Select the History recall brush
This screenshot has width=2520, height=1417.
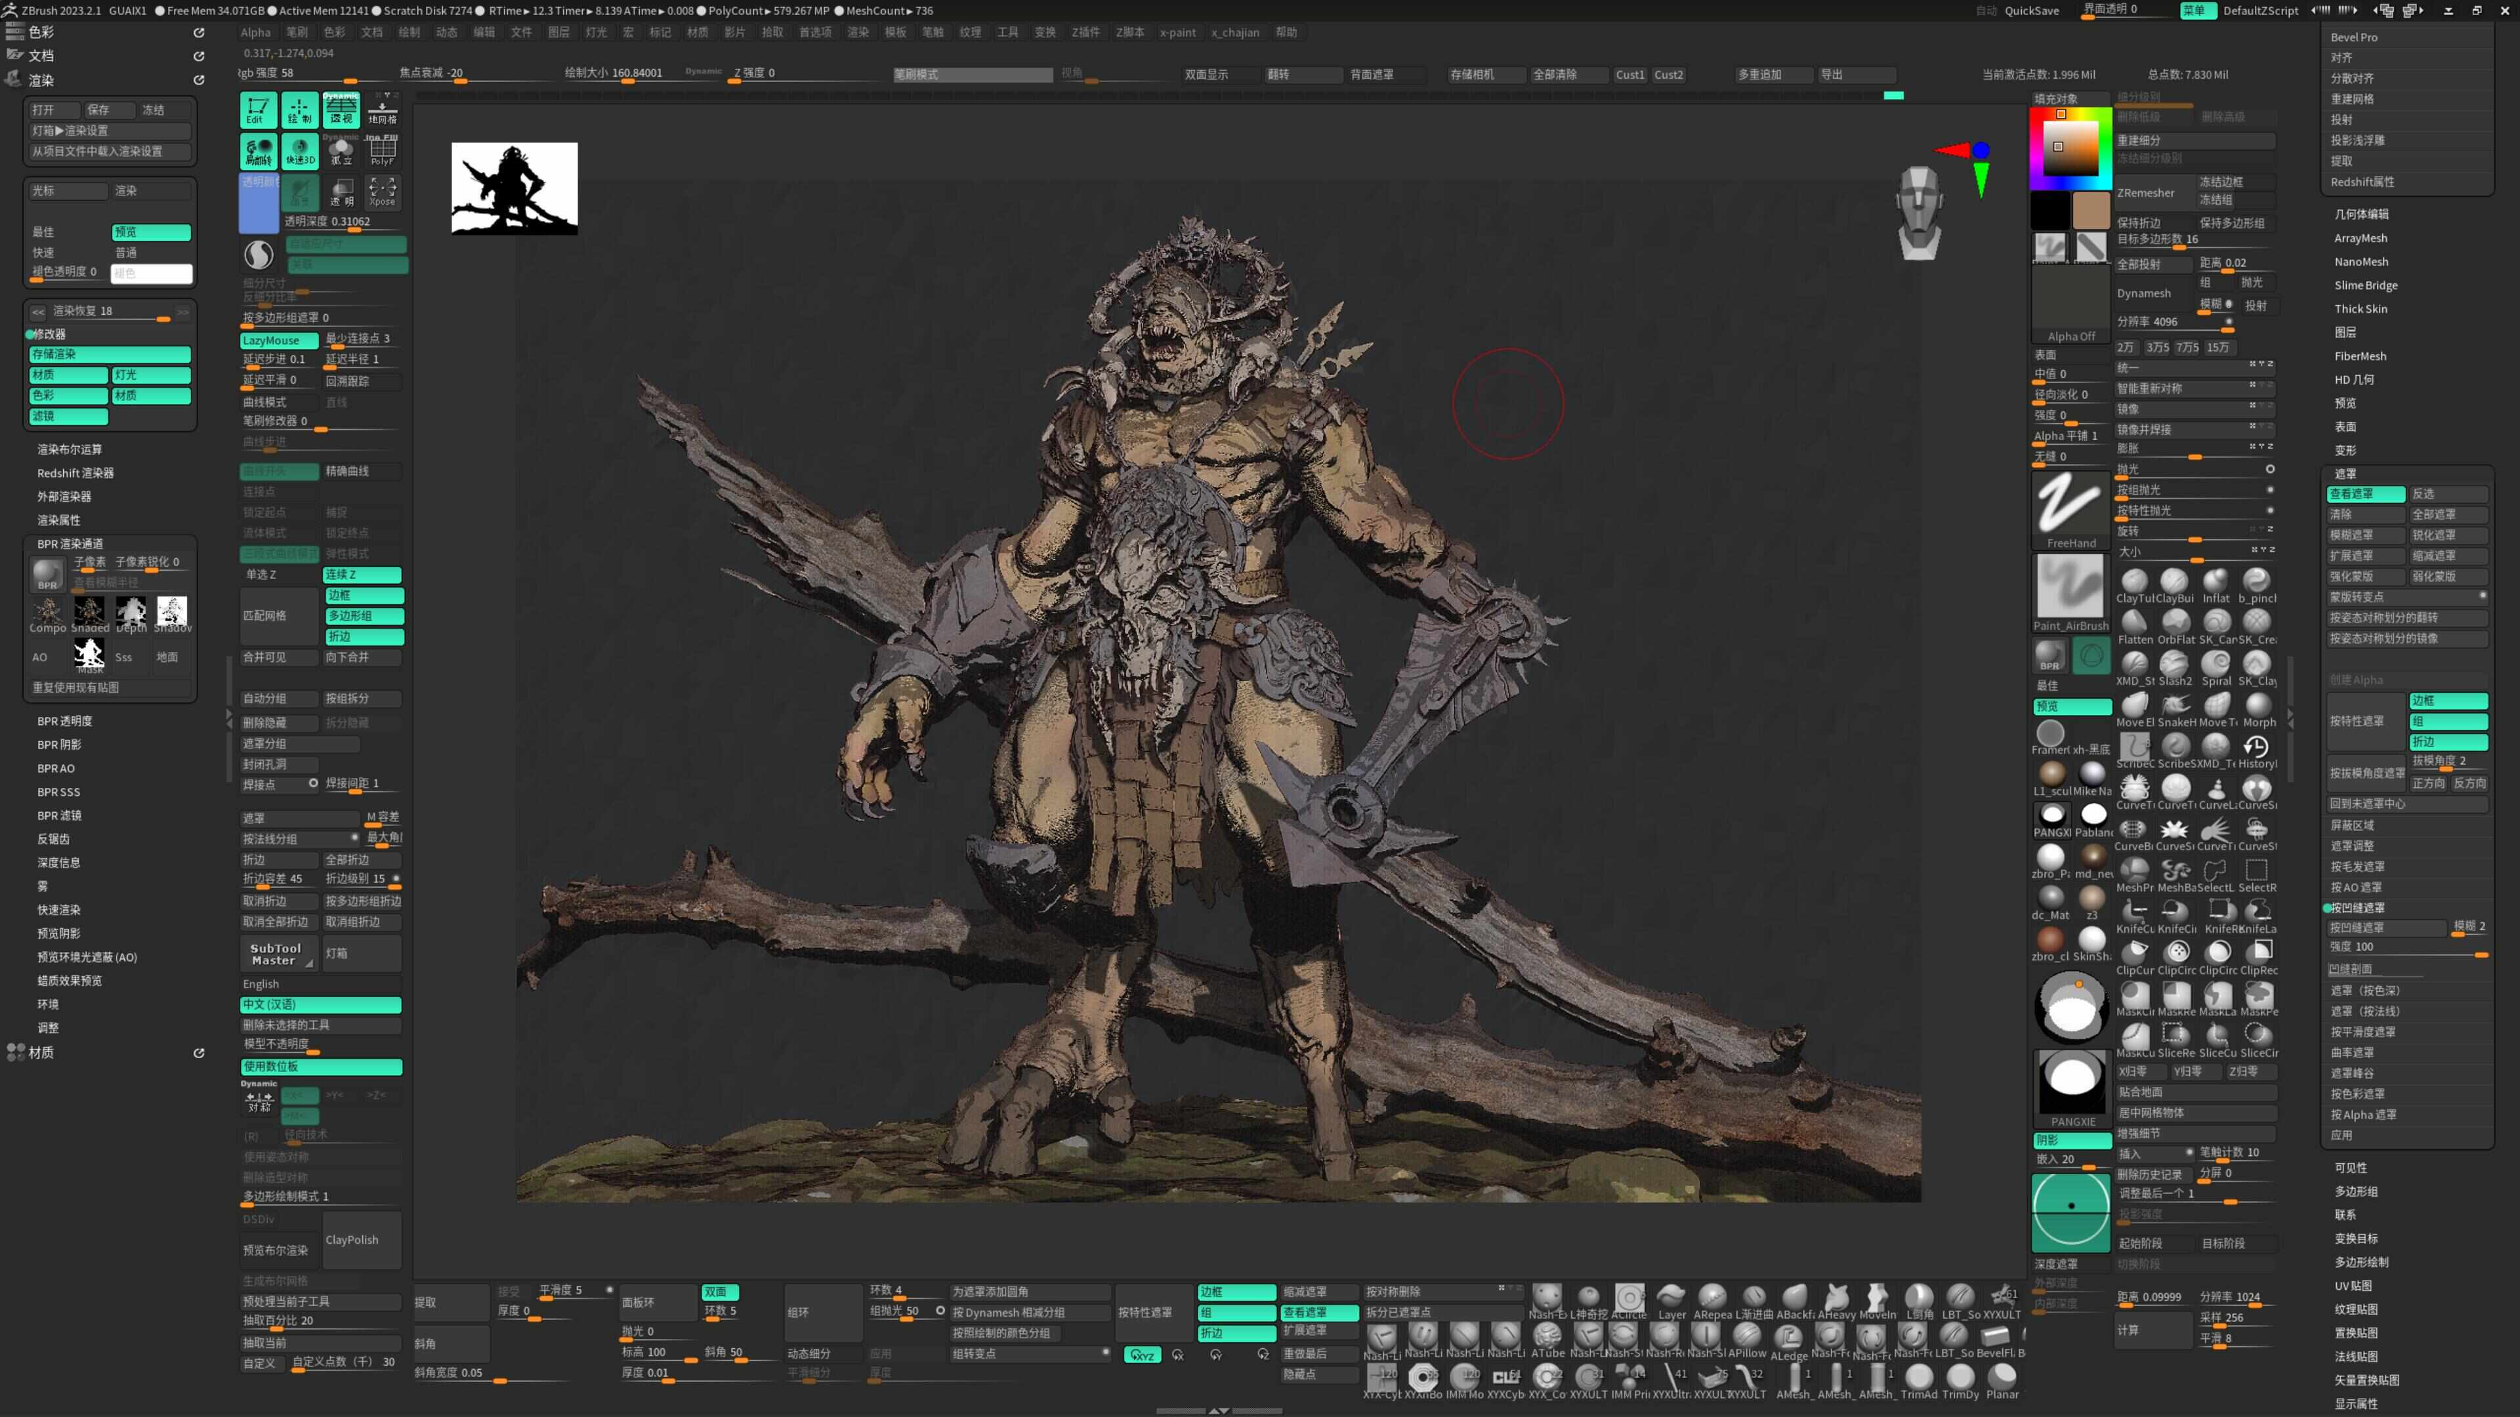2257,751
